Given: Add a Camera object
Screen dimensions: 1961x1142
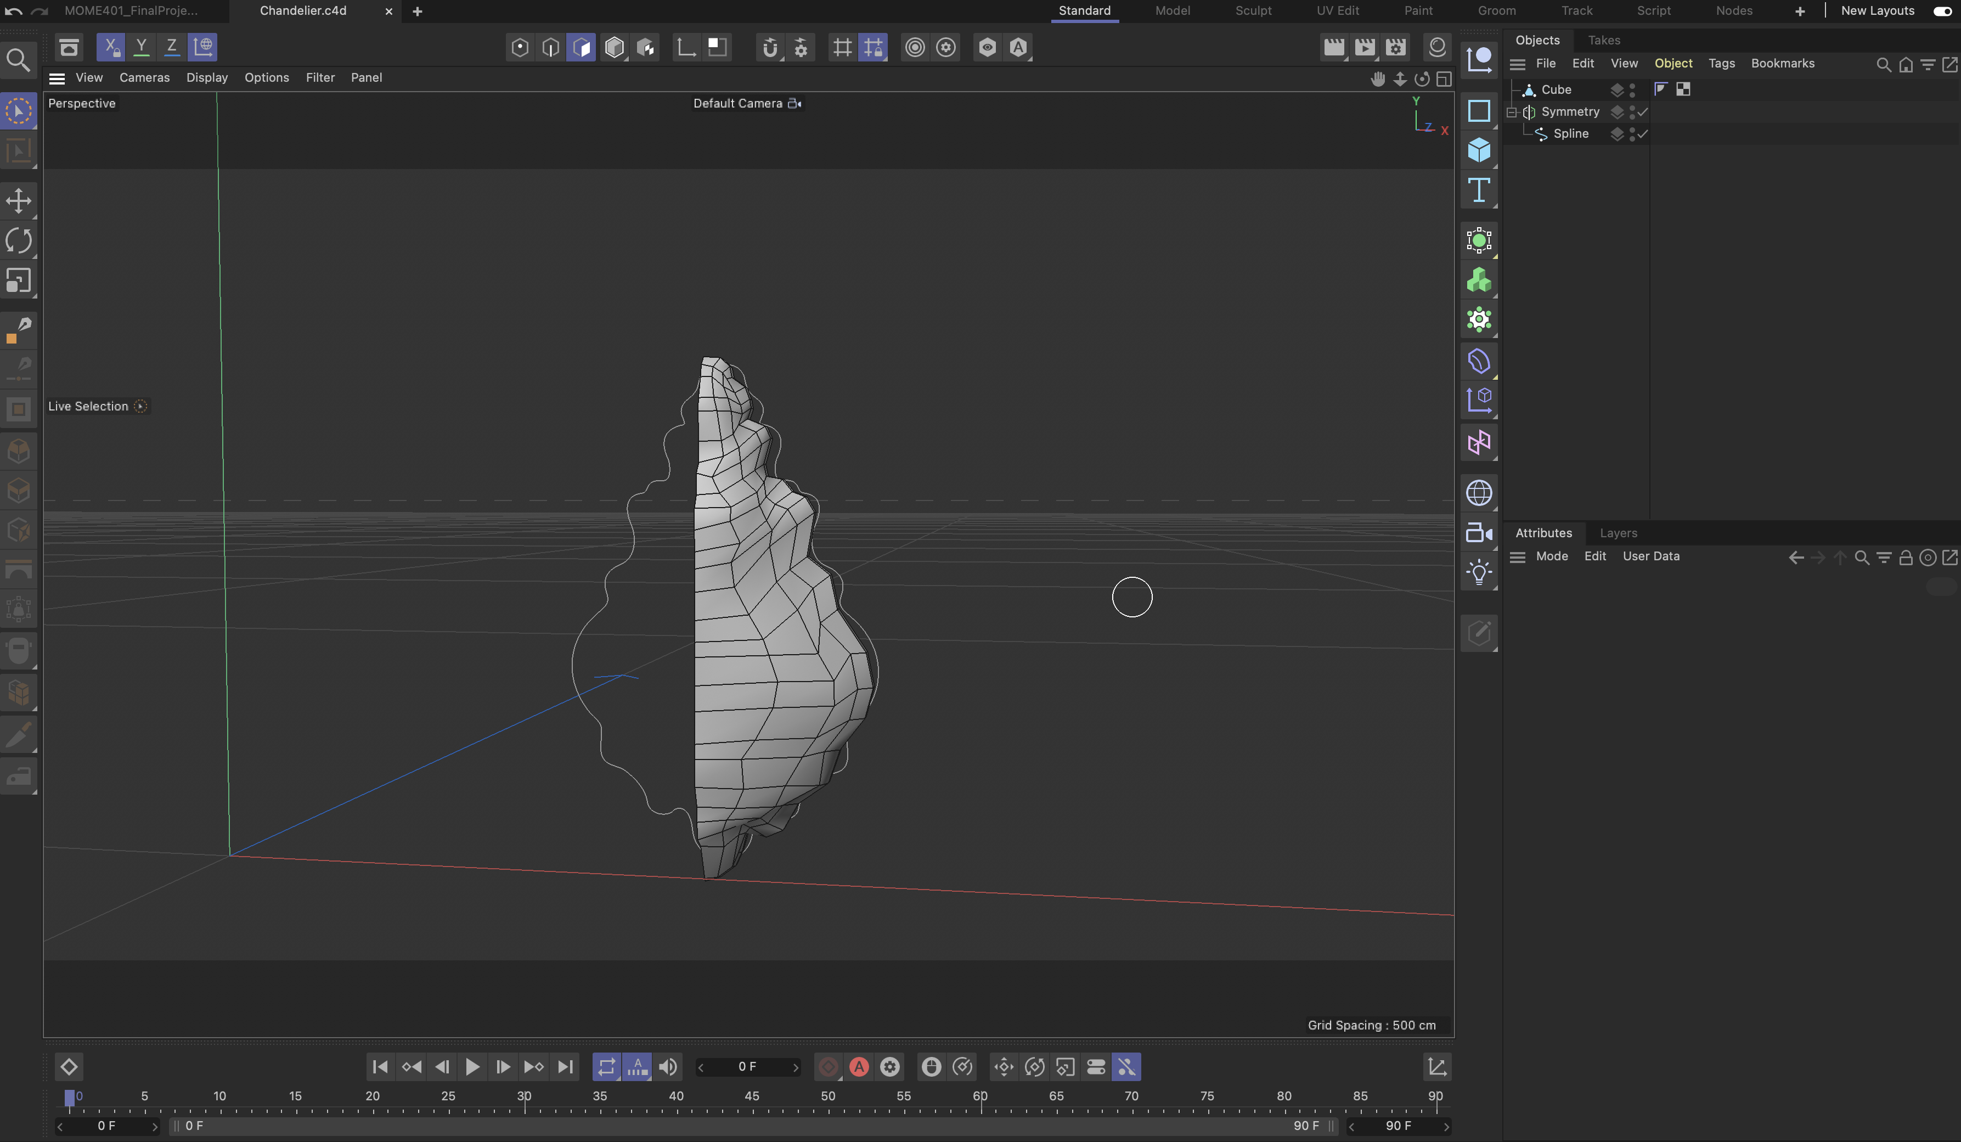Looking at the screenshot, I should (1479, 533).
